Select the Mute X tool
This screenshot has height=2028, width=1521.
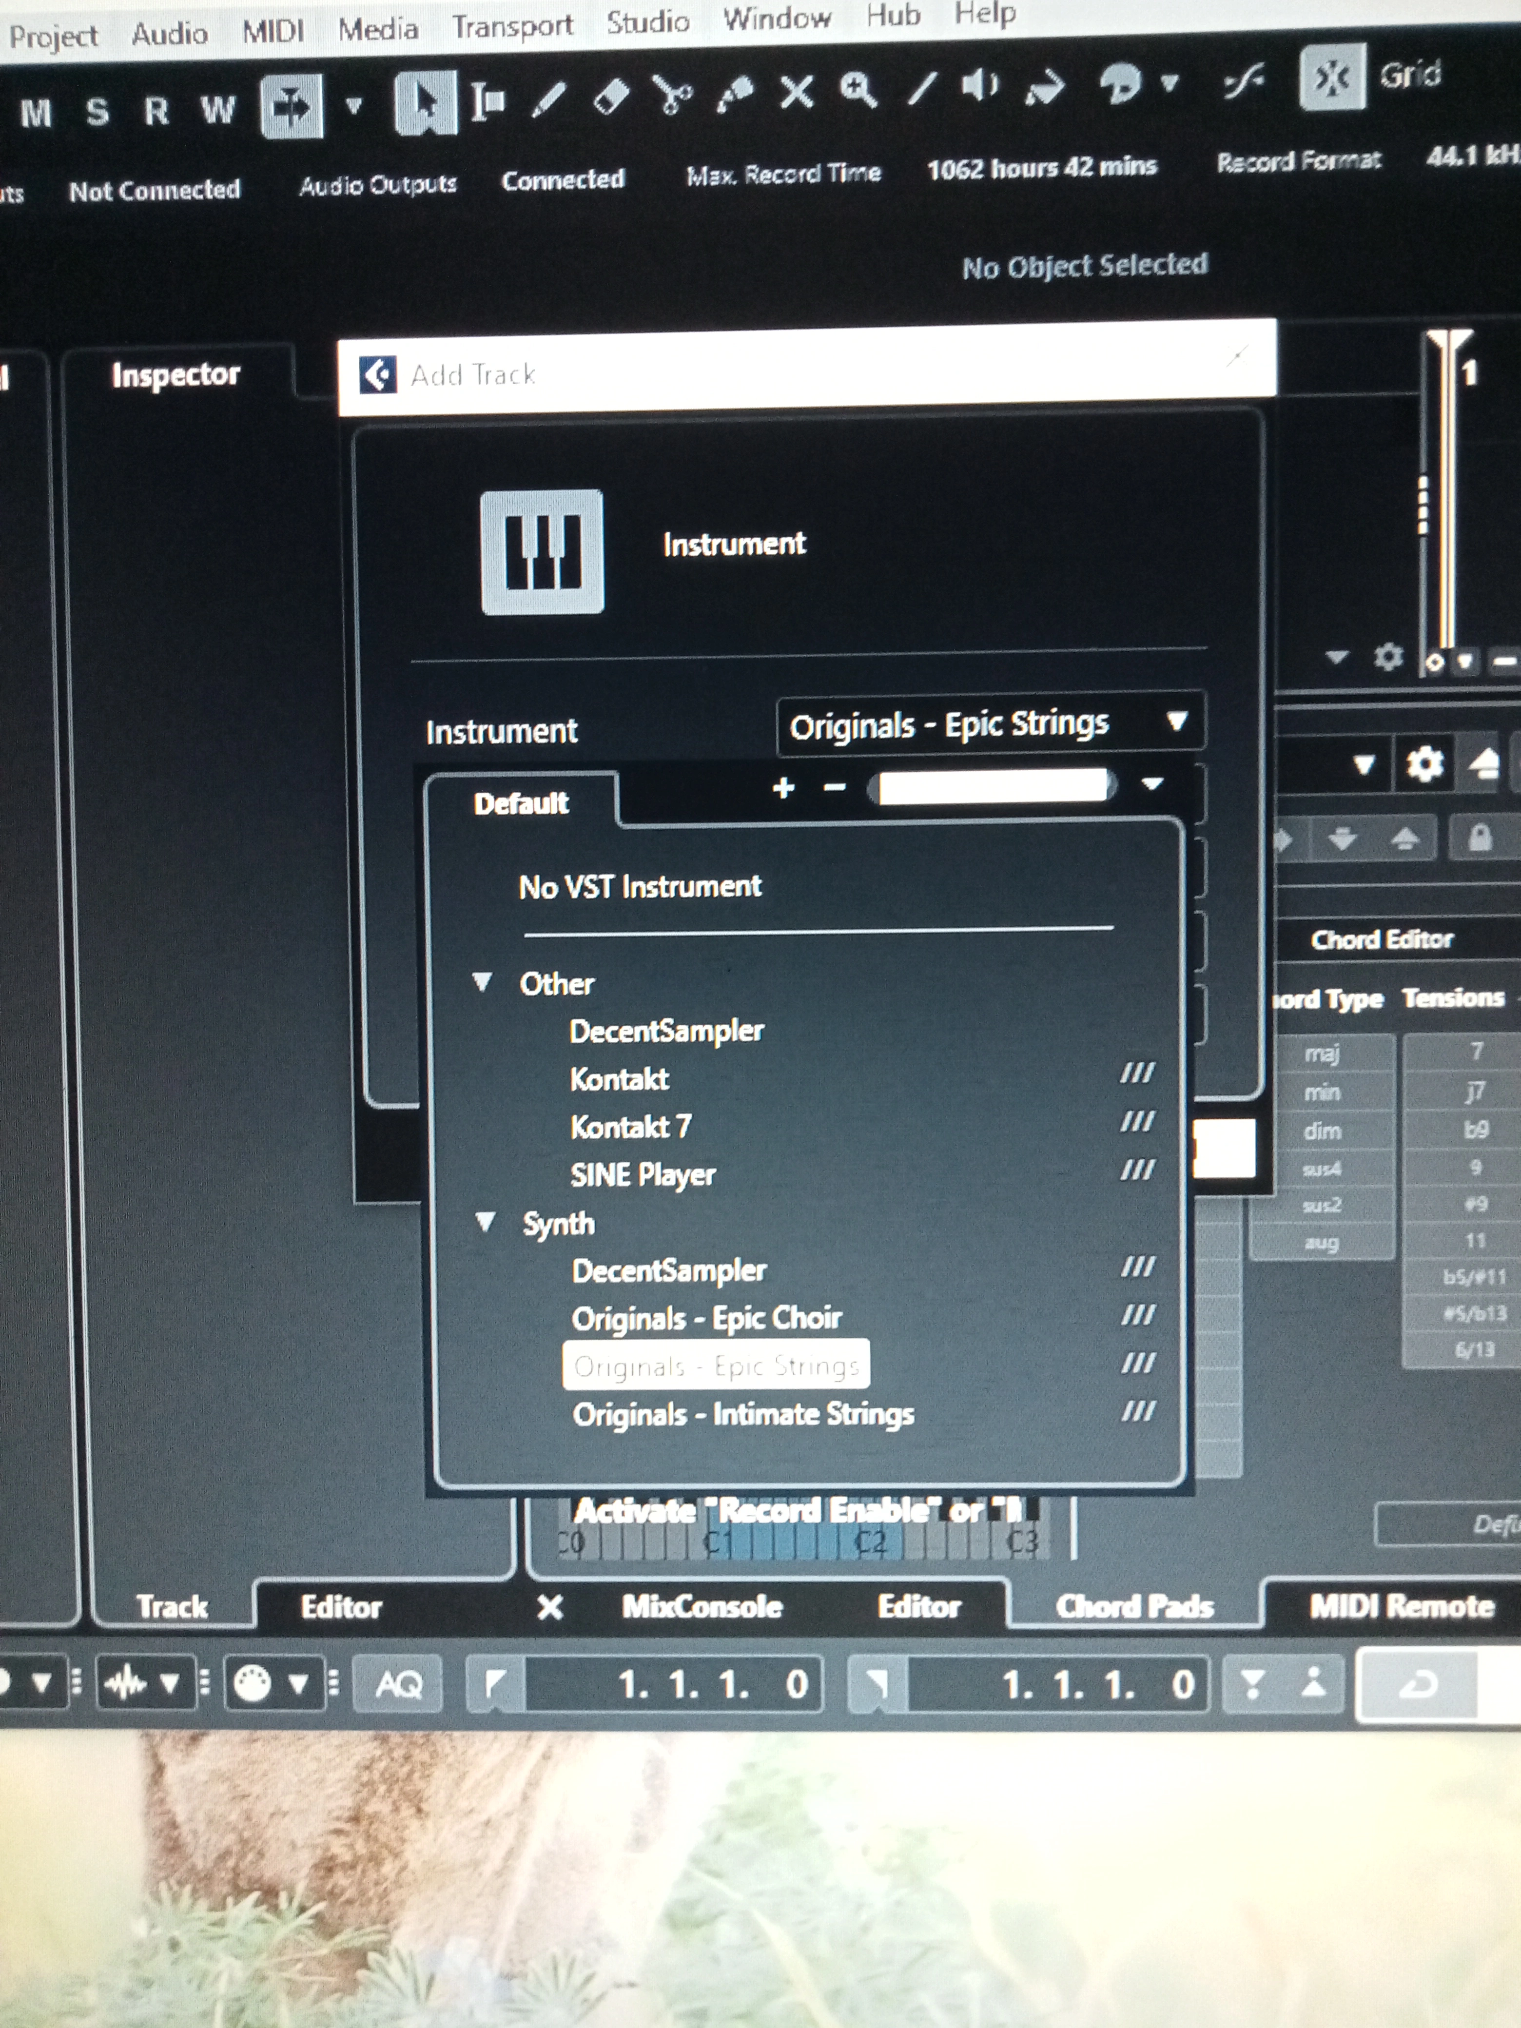797,93
